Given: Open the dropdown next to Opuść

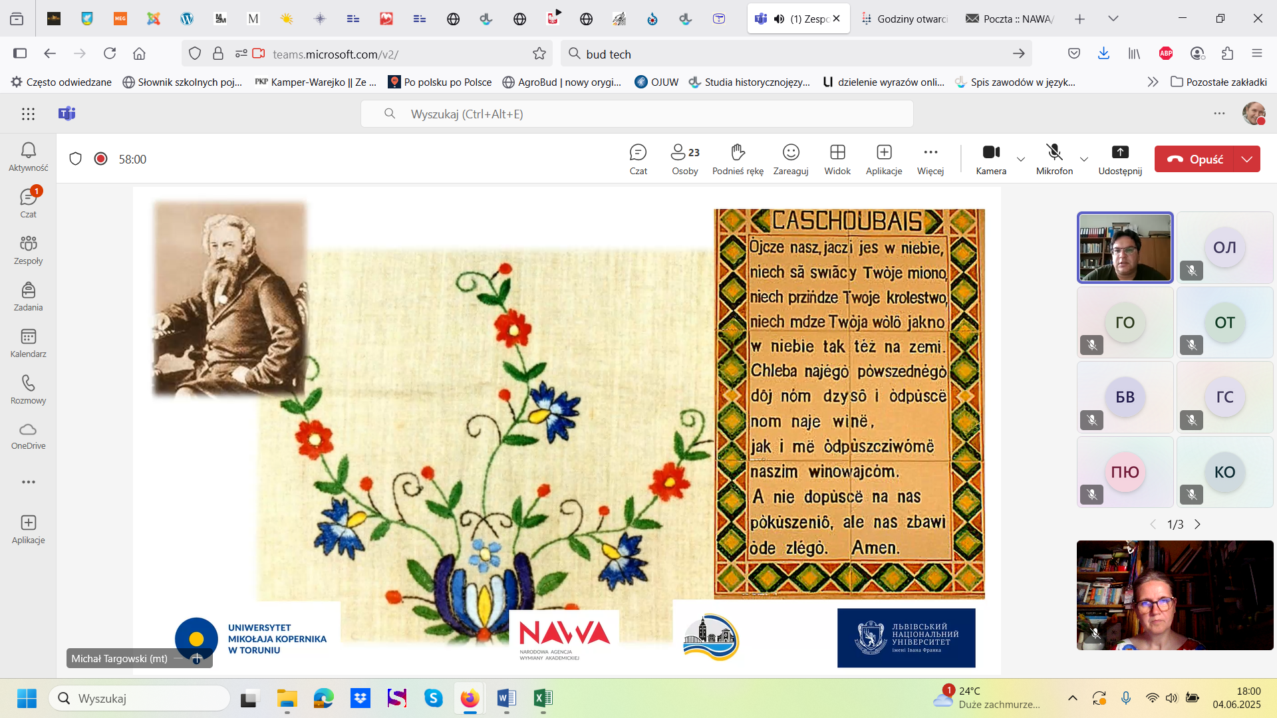Looking at the screenshot, I should point(1247,159).
